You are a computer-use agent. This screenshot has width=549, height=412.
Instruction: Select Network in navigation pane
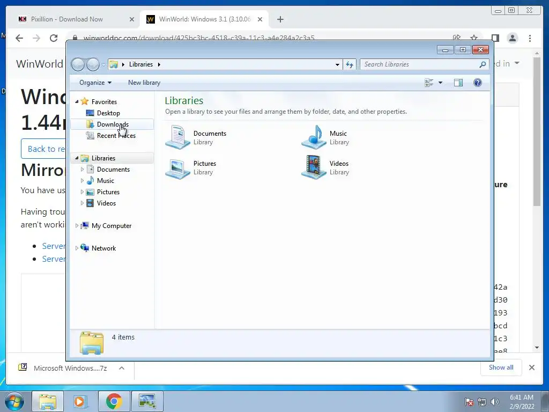103,248
